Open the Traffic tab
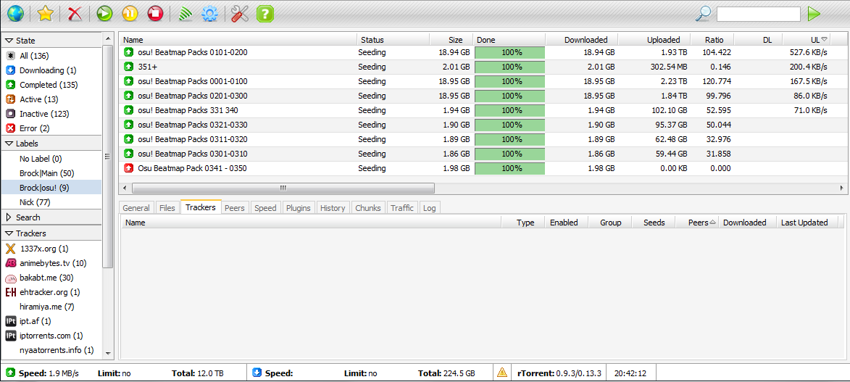850x382 pixels. (402, 208)
